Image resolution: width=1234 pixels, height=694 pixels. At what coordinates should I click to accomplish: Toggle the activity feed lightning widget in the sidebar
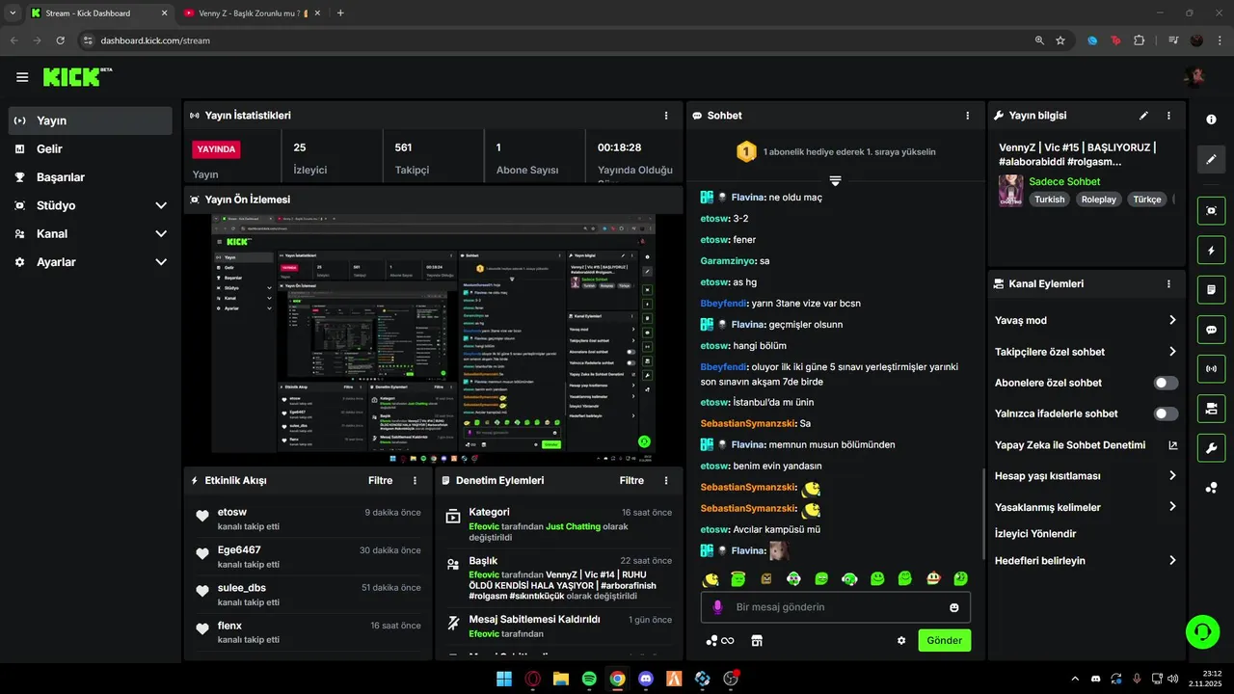coord(1211,251)
